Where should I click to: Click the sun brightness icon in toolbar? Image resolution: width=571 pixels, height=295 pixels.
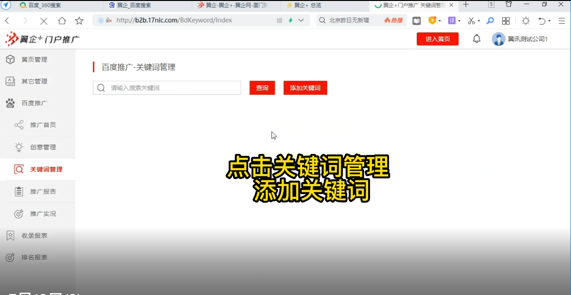click(526, 21)
